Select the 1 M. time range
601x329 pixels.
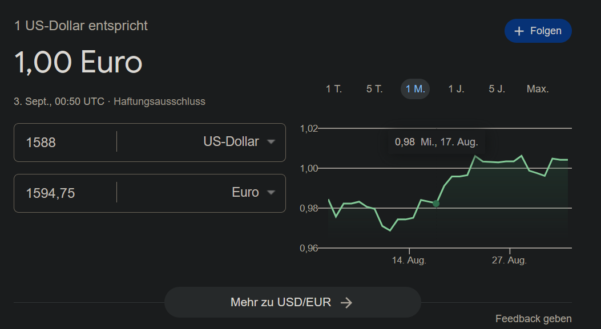point(415,89)
